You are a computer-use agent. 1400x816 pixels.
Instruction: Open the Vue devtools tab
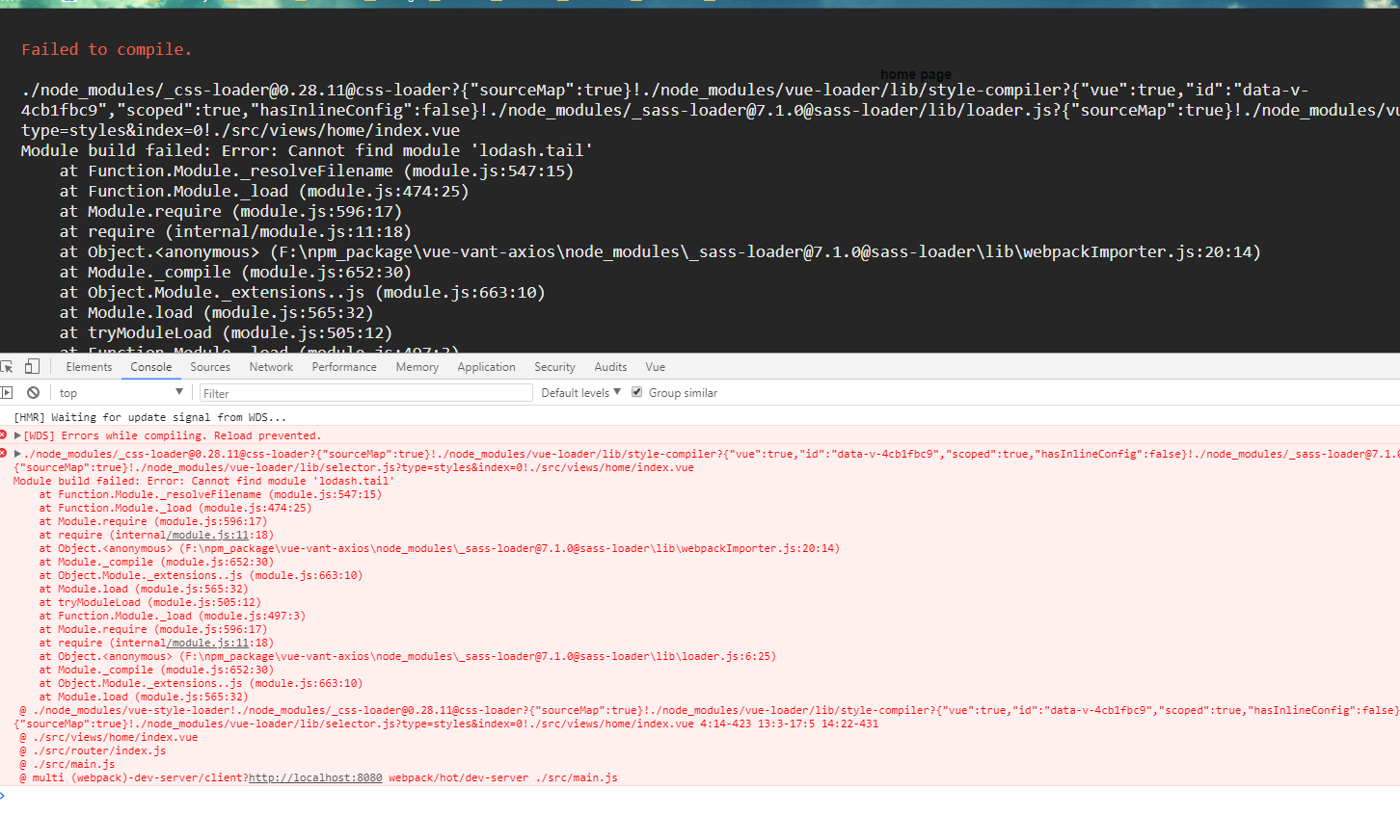coord(656,367)
